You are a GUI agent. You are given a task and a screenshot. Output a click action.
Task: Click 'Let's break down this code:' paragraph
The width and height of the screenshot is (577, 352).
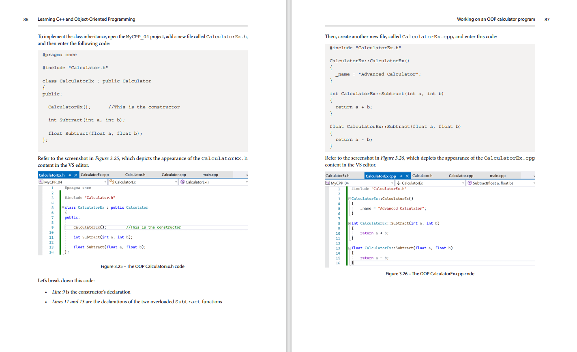[x=66, y=281]
